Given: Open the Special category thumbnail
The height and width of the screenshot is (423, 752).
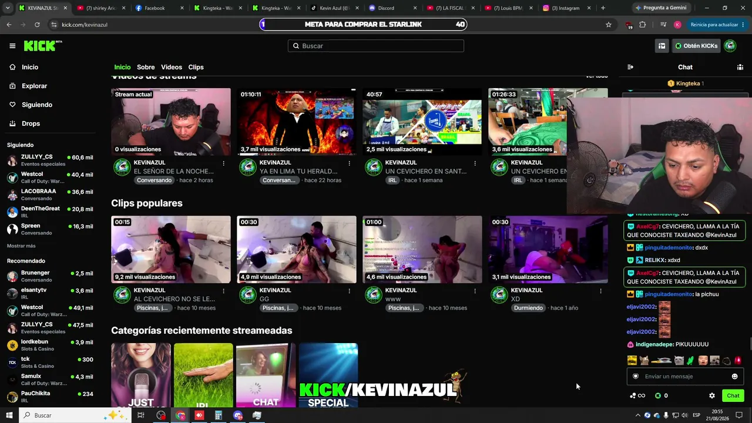Looking at the screenshot, I should click(x=328, y=375).
